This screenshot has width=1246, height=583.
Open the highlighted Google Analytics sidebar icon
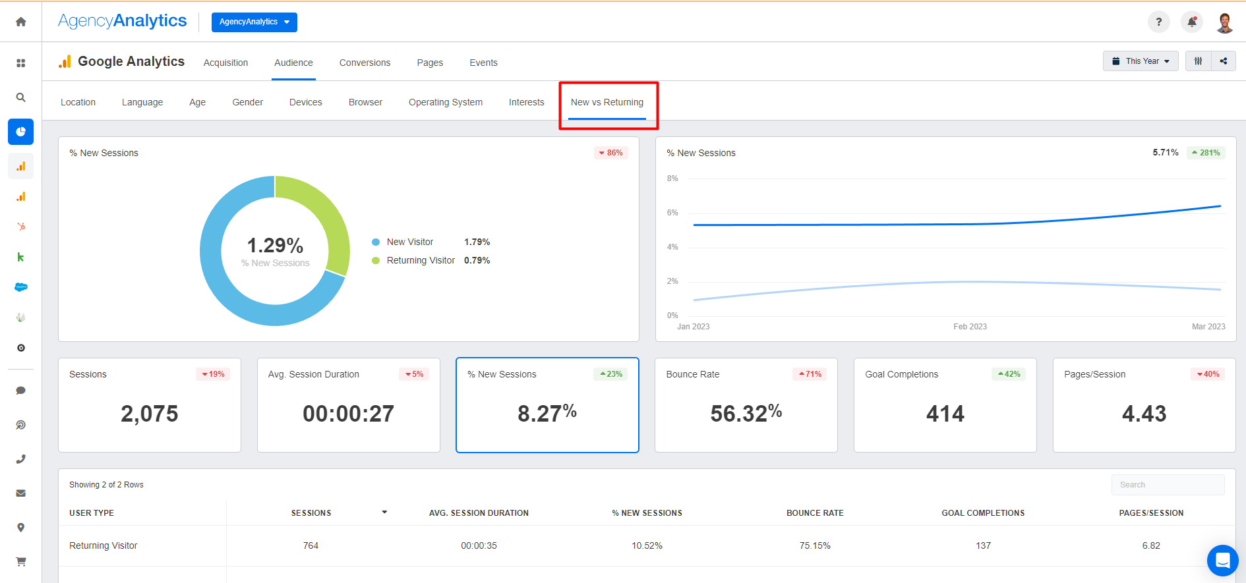pos(21,166)
